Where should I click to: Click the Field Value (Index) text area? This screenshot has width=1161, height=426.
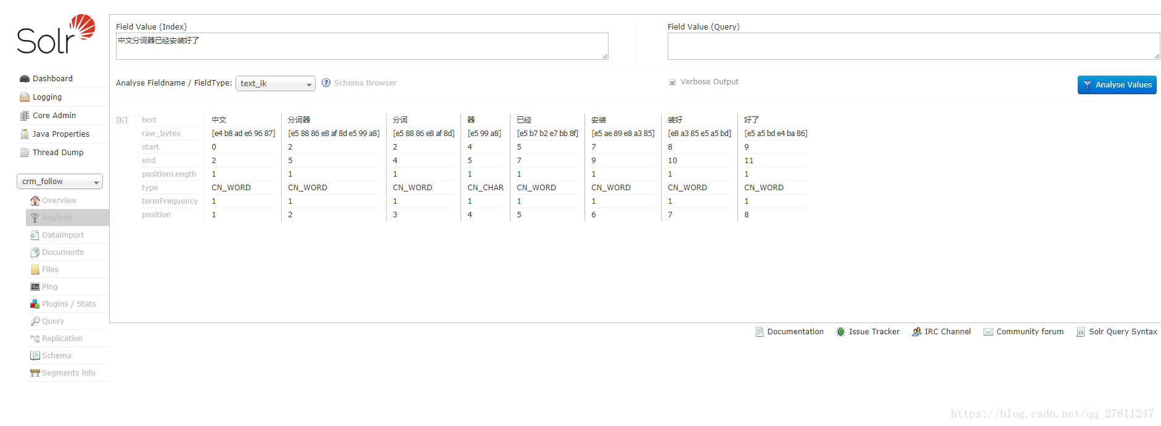362,46
